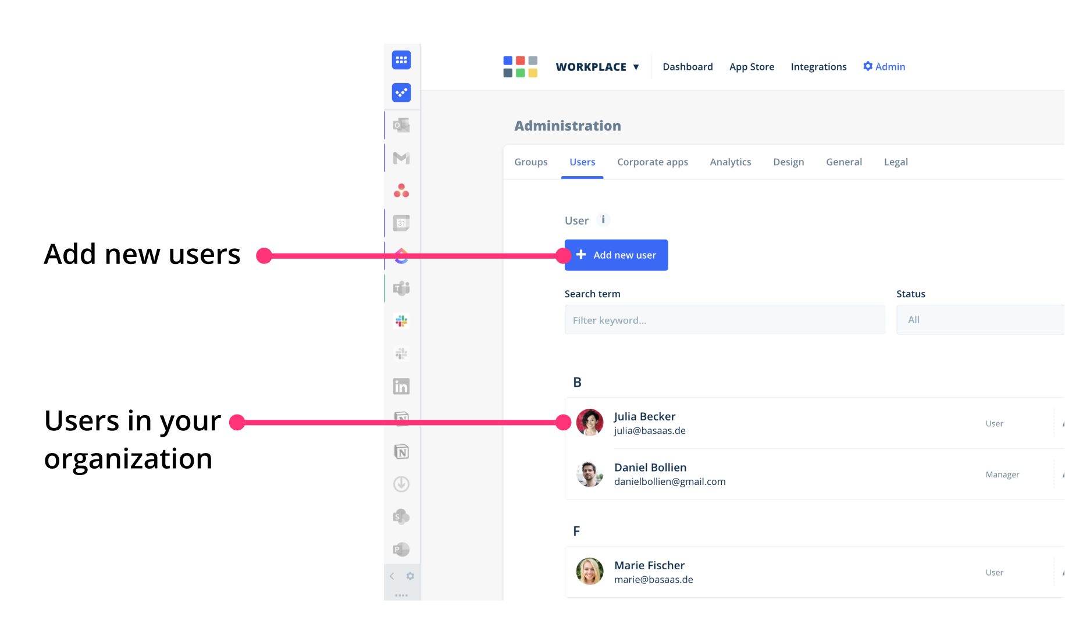Screen dimensions: 1065x628
Task: Click the Add new user button
Action: pos(616,255)
